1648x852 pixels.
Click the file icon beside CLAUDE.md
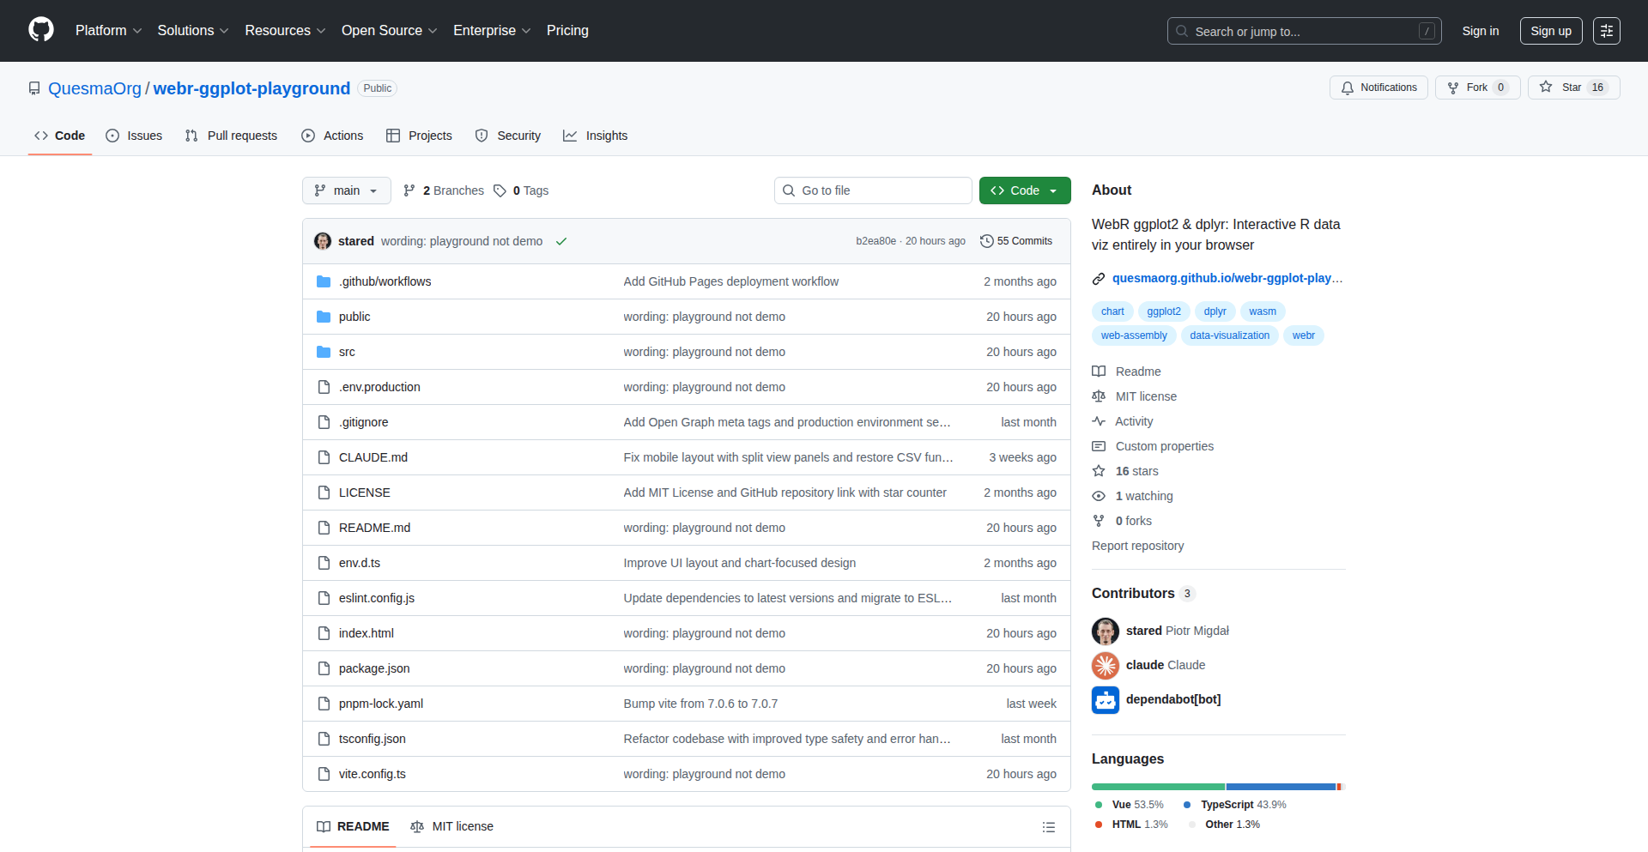pyautogui.click(x=324, y=457)
